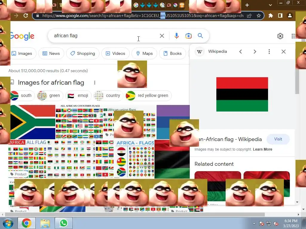Click the Learn More copyright link
The height and width of the screenshot is (229, 306).
pyautogui.click(x=263, y=149)
